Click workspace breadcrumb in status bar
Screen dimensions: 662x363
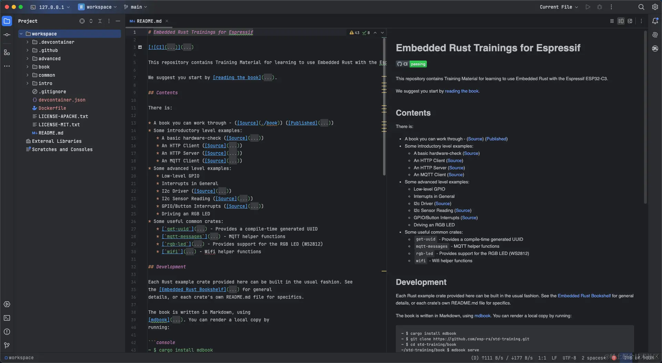pos(19,358)
